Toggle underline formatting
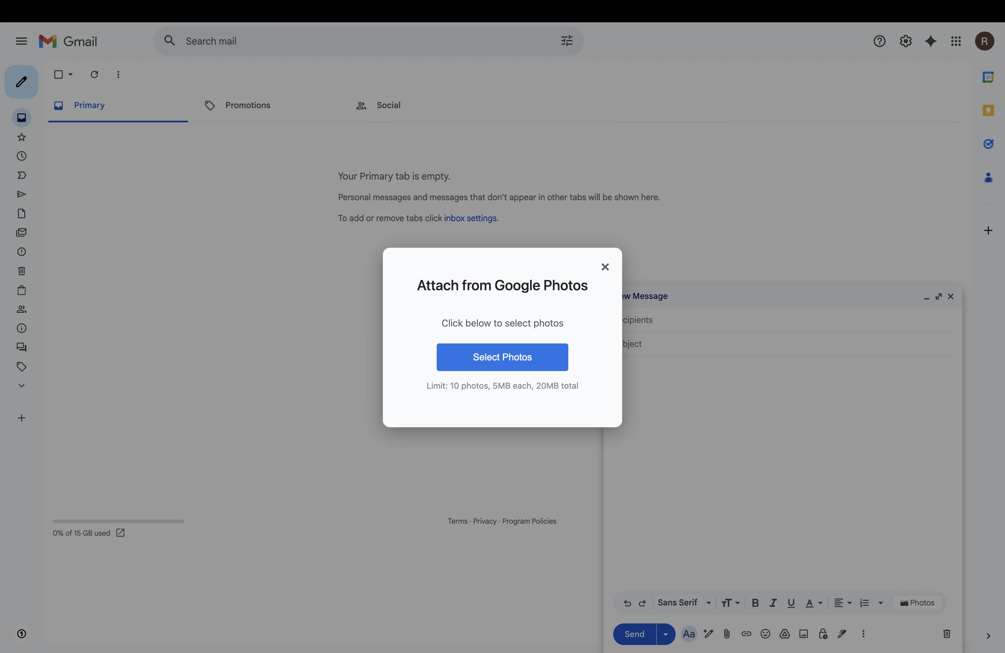This screenshot has width=1005, height=653. click(791, 603)
